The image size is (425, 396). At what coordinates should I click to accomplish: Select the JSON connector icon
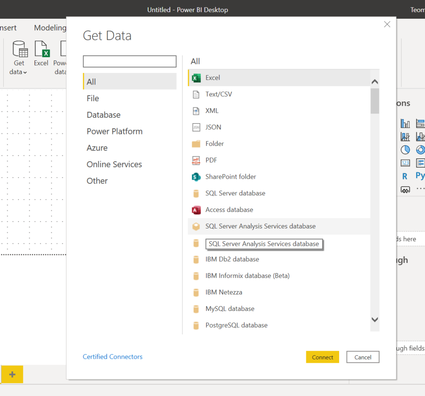click(196, 127)
